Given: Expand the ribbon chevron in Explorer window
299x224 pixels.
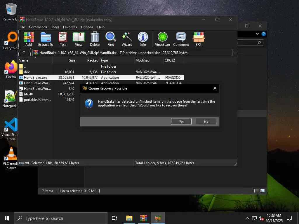Looking at the screenshot, I should point(257,34).
